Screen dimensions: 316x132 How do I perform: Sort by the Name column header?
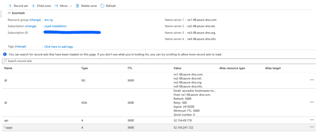coord(8,68)
